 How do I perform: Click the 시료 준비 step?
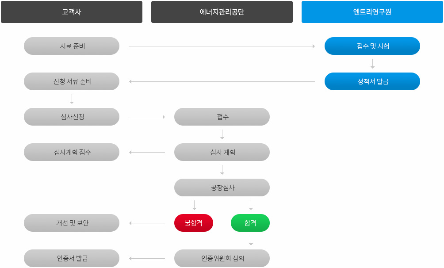[x=72, y=46]
